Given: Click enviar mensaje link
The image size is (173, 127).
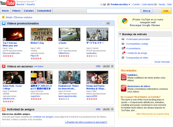Looking at the screenshot, I should (162, 62).
